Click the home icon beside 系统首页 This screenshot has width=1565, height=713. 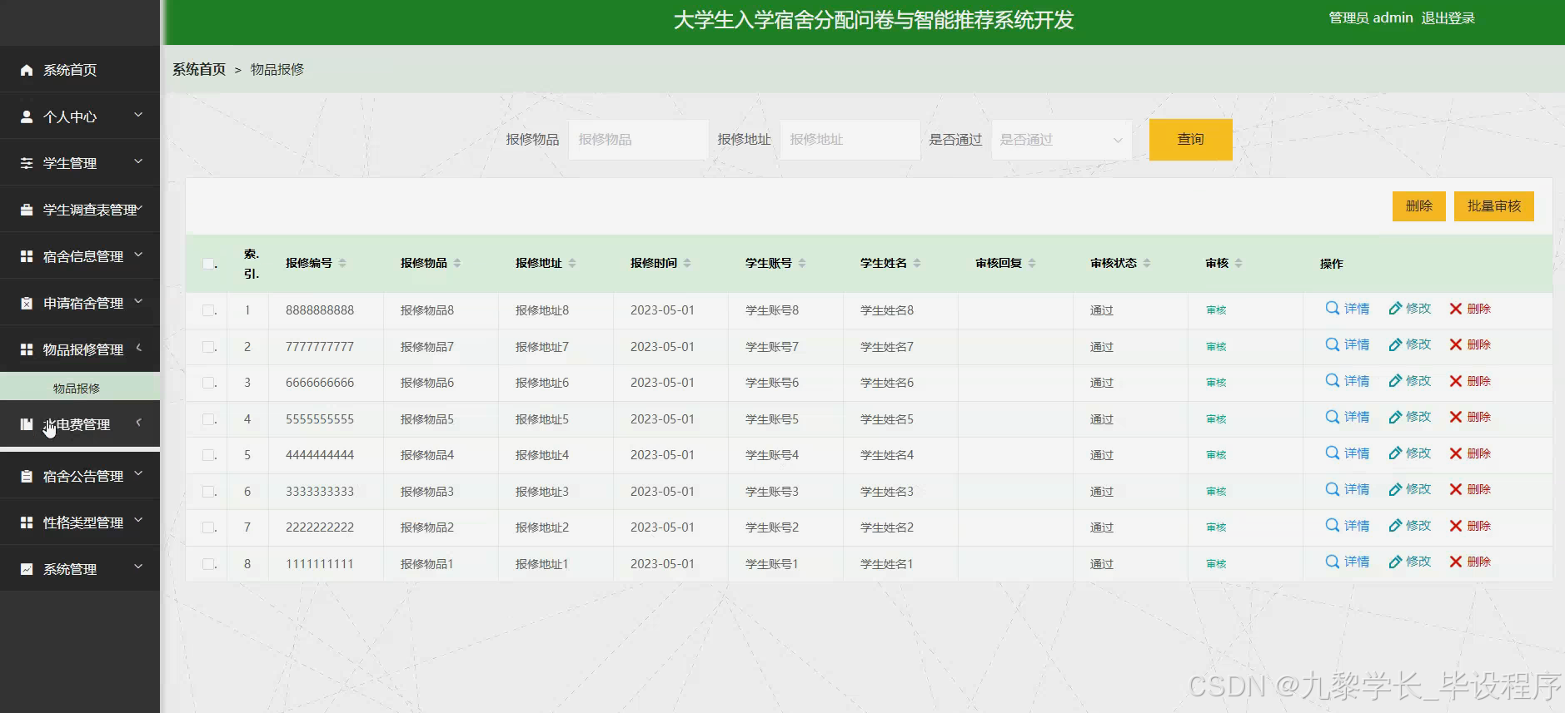coord(27,70)
